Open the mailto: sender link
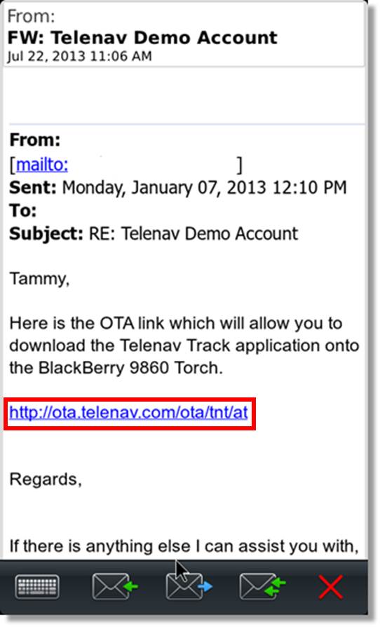Screen dimensions: 380x627 click(x=42, y=164)
